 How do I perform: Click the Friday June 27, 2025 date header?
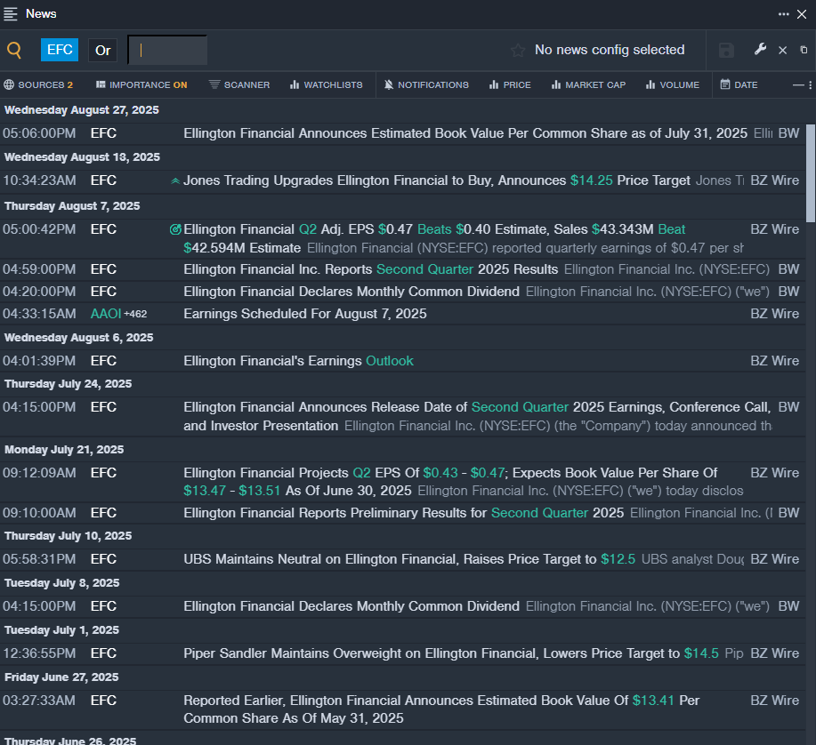point(61,677)
